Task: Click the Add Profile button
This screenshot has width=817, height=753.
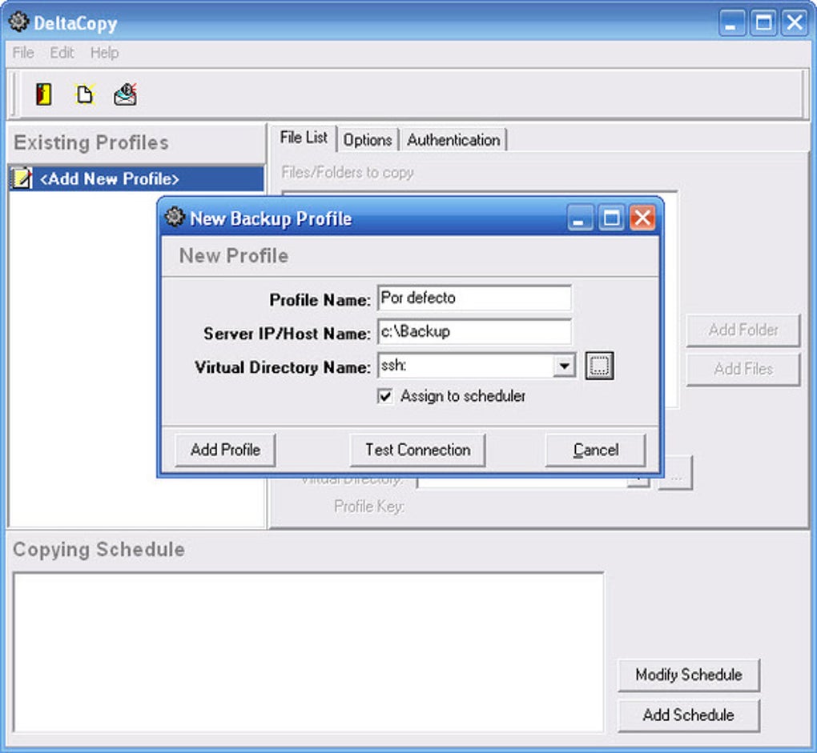Action: coord(225,451)
